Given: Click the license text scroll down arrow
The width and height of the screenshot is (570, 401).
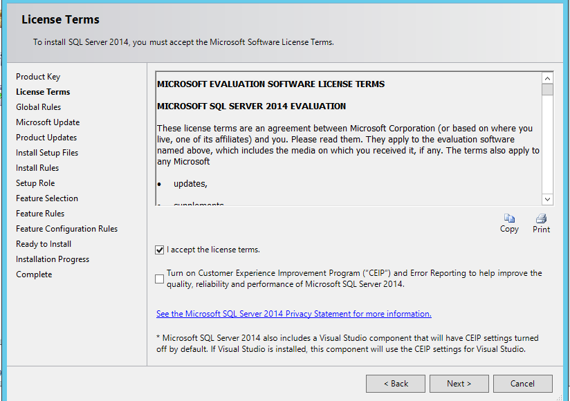Looking at the screenshot, I should 547,199.
